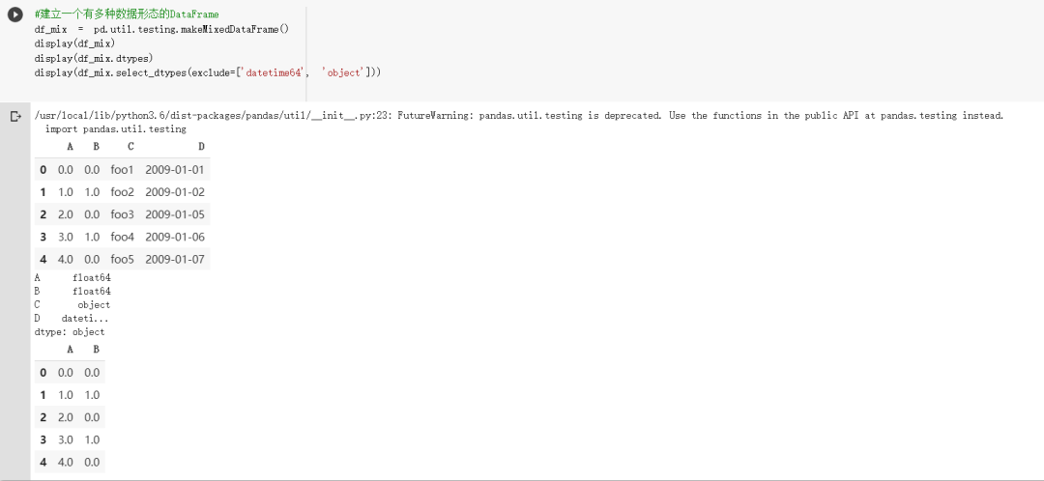Image resolution: width=1044 pixels, height=481 pixels.
Task: Click the Chinese comment line in code
Action: pos(127,14)
